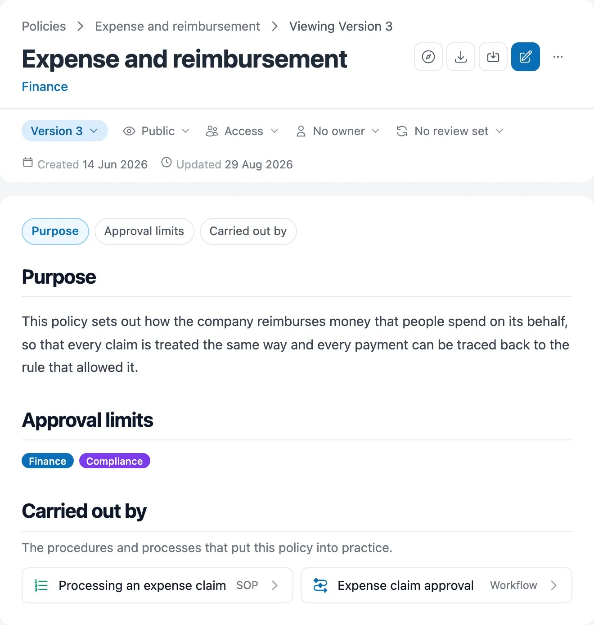Select the Purpose tab pill

55,231
